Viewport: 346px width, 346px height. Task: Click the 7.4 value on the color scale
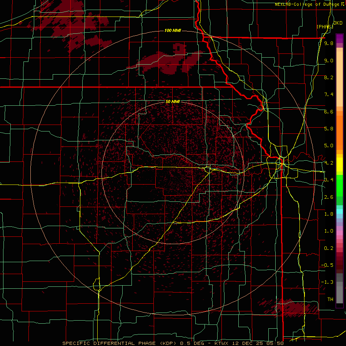click(x=329, y=95)
